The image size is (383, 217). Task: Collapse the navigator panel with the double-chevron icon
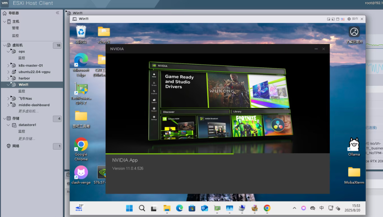click(x=58, y=13)
